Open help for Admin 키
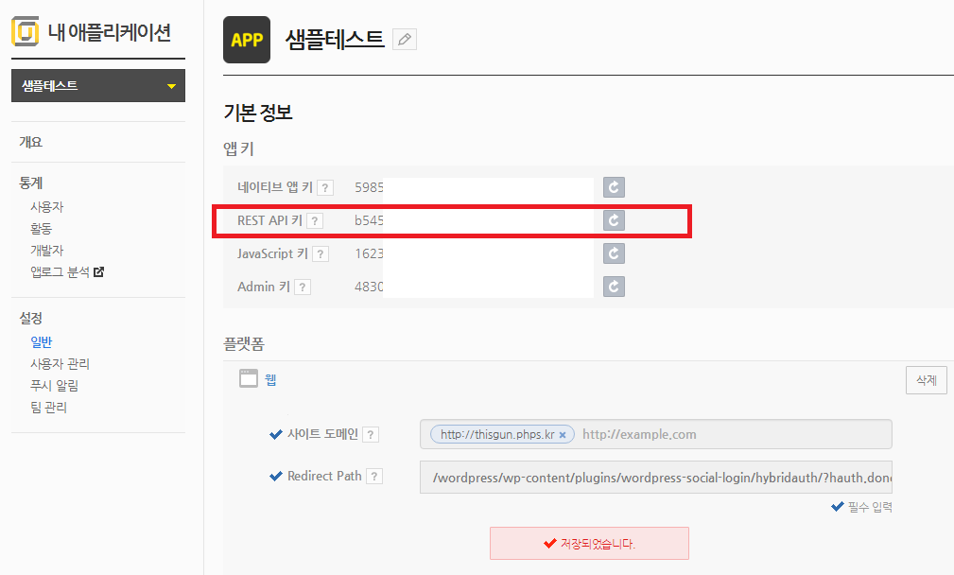Viewport: 954px width, 575px height. [x=303, y=287]
